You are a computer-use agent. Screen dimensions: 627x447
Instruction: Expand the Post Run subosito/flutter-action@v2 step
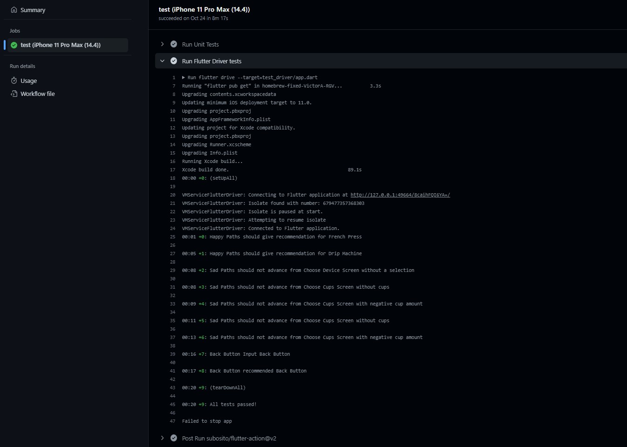pyautogui.click(x=162, y=438)
